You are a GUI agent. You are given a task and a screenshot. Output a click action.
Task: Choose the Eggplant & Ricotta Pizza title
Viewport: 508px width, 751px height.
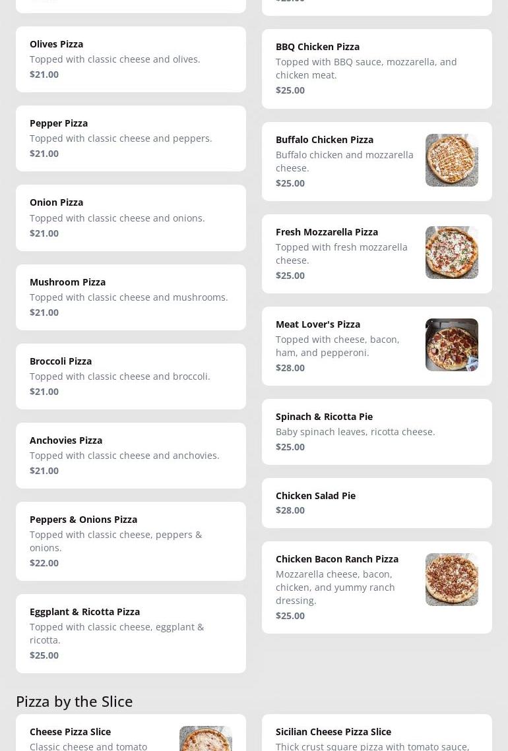(84, 612)
